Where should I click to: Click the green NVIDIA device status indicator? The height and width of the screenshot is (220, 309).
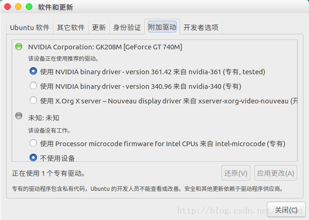[x=19, y=47]
